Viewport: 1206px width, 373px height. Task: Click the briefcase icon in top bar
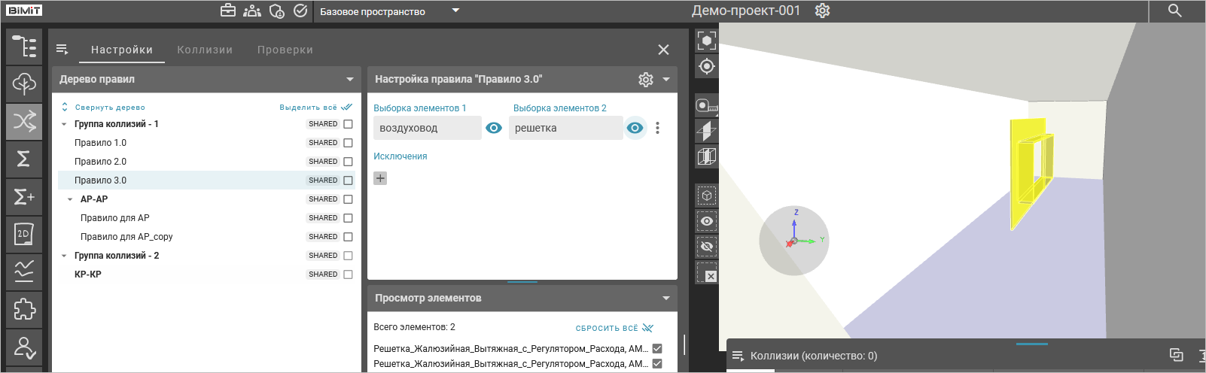(x=227, y=11)
